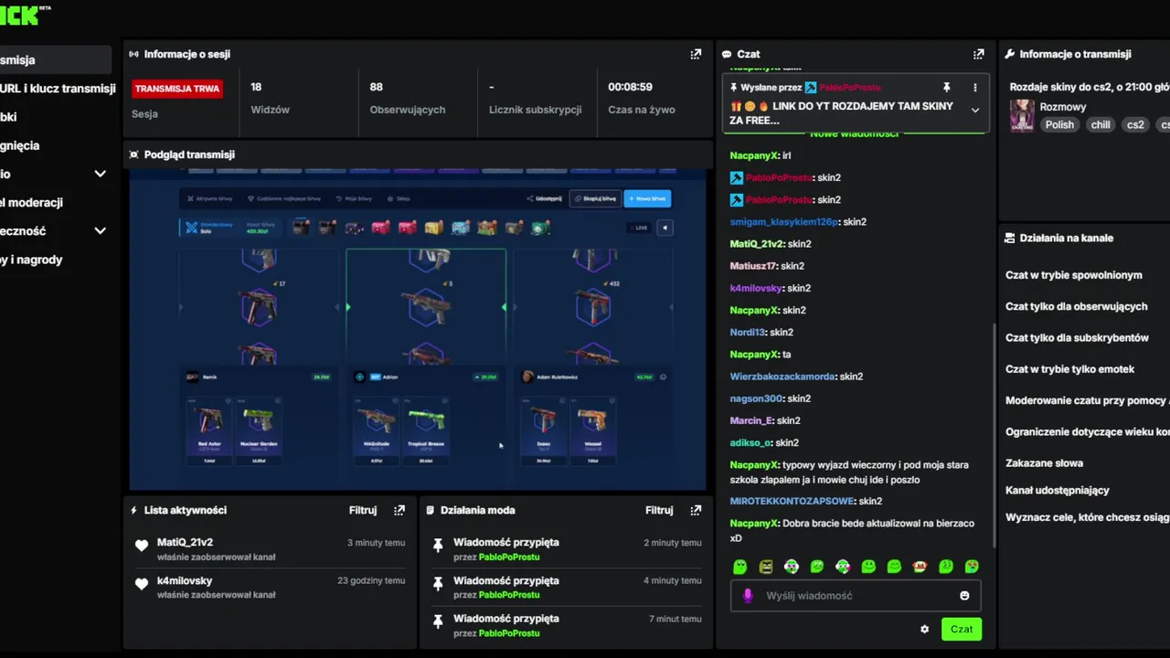Click heart icon next to MatiQ_21v2
This screenshot has height=658, width=1170.
click(142, 546)
